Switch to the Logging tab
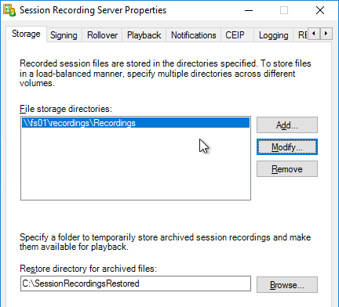This screenshot has height=307, width=339. click(x=273, y=35)
